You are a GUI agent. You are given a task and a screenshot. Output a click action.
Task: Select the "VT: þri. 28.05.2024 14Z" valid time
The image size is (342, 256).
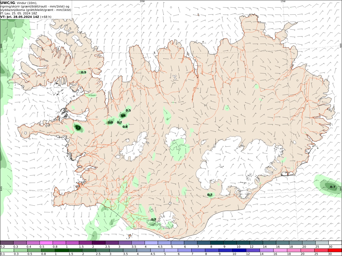point(20,17)
